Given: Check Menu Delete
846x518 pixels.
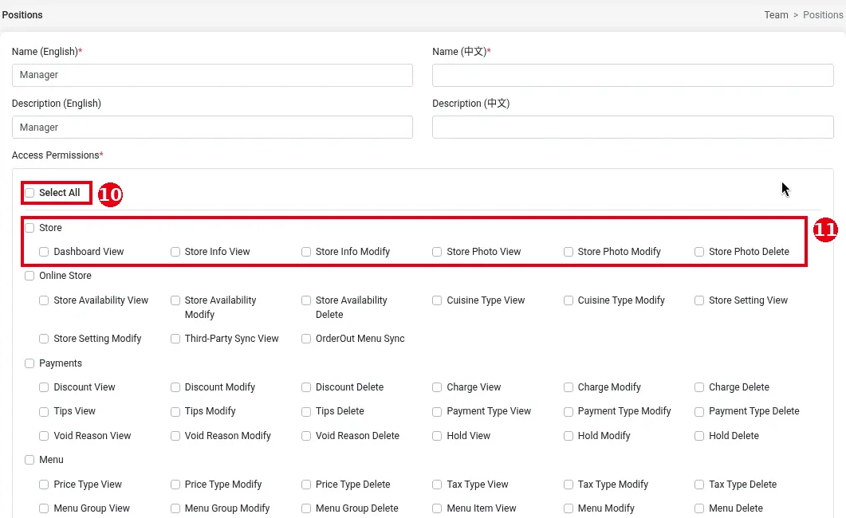Looking at the screenshot, I should point(699,508).
